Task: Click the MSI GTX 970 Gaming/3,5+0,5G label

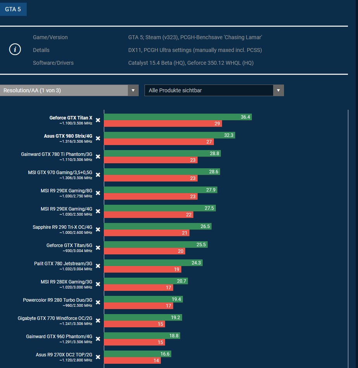Action: pyautogui.click(x=60, y=173)
